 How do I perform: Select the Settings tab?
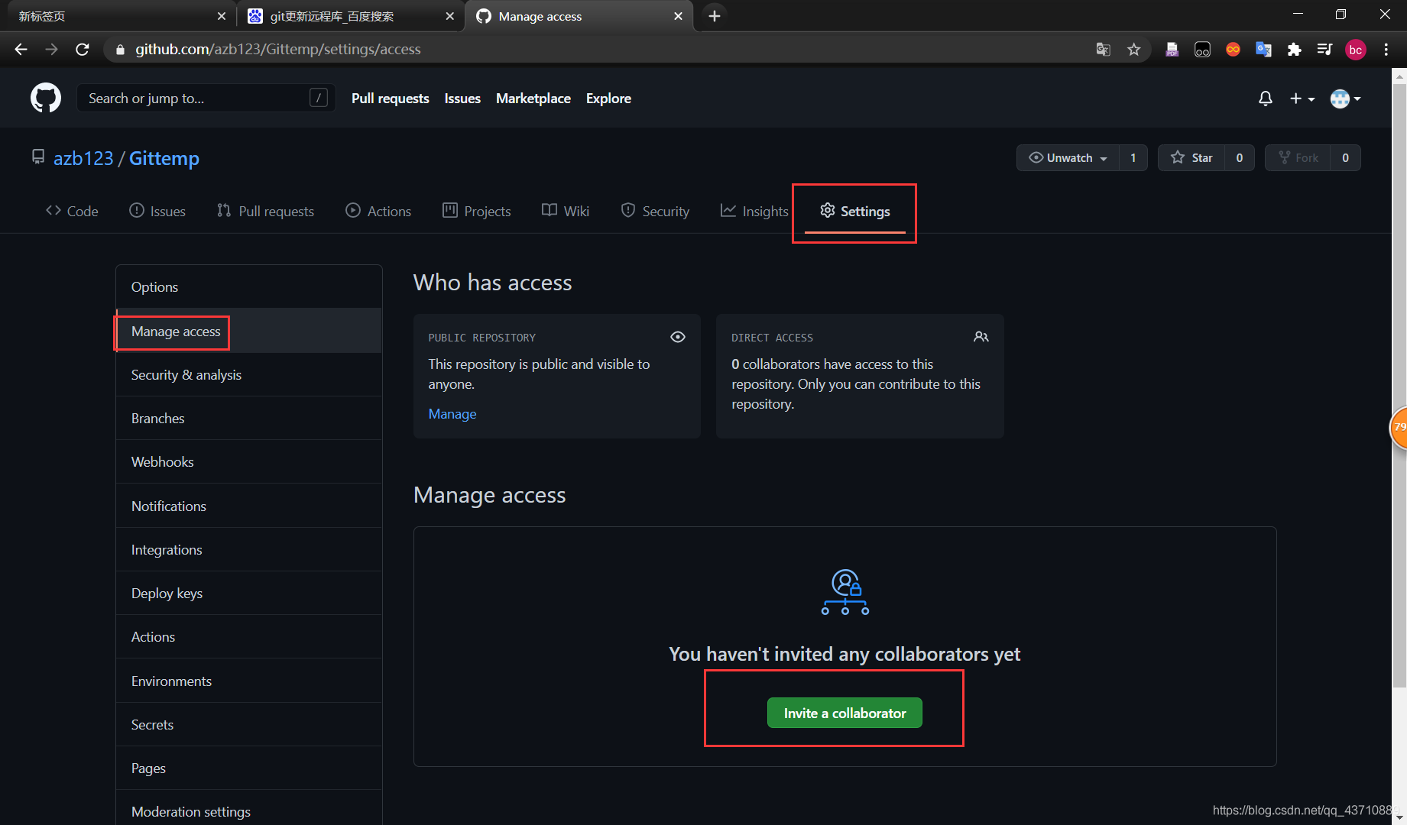pyautogui.click(x=854, y=211)
